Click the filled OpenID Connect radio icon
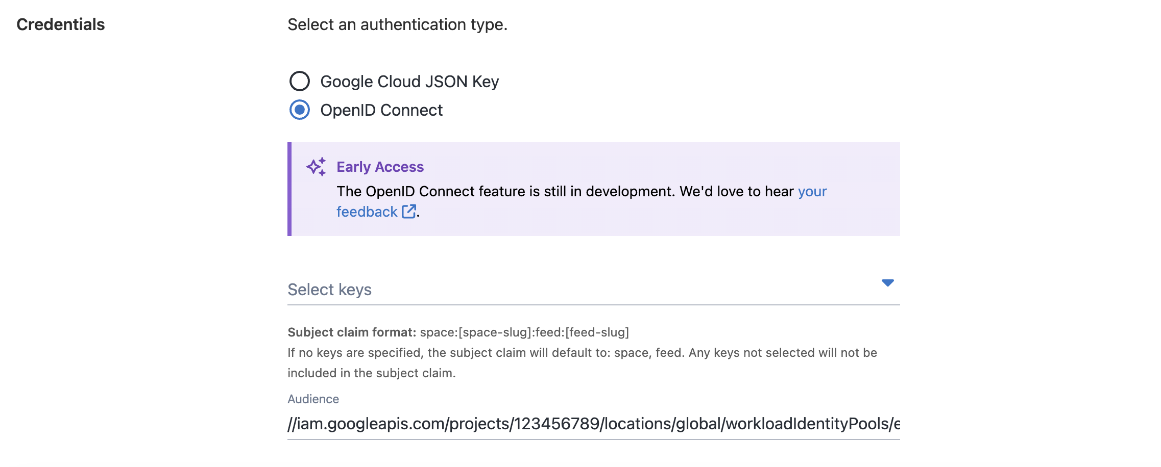The height and width of the screenshot is (467, 1161). pyautogui.click(x=300, y=110)
